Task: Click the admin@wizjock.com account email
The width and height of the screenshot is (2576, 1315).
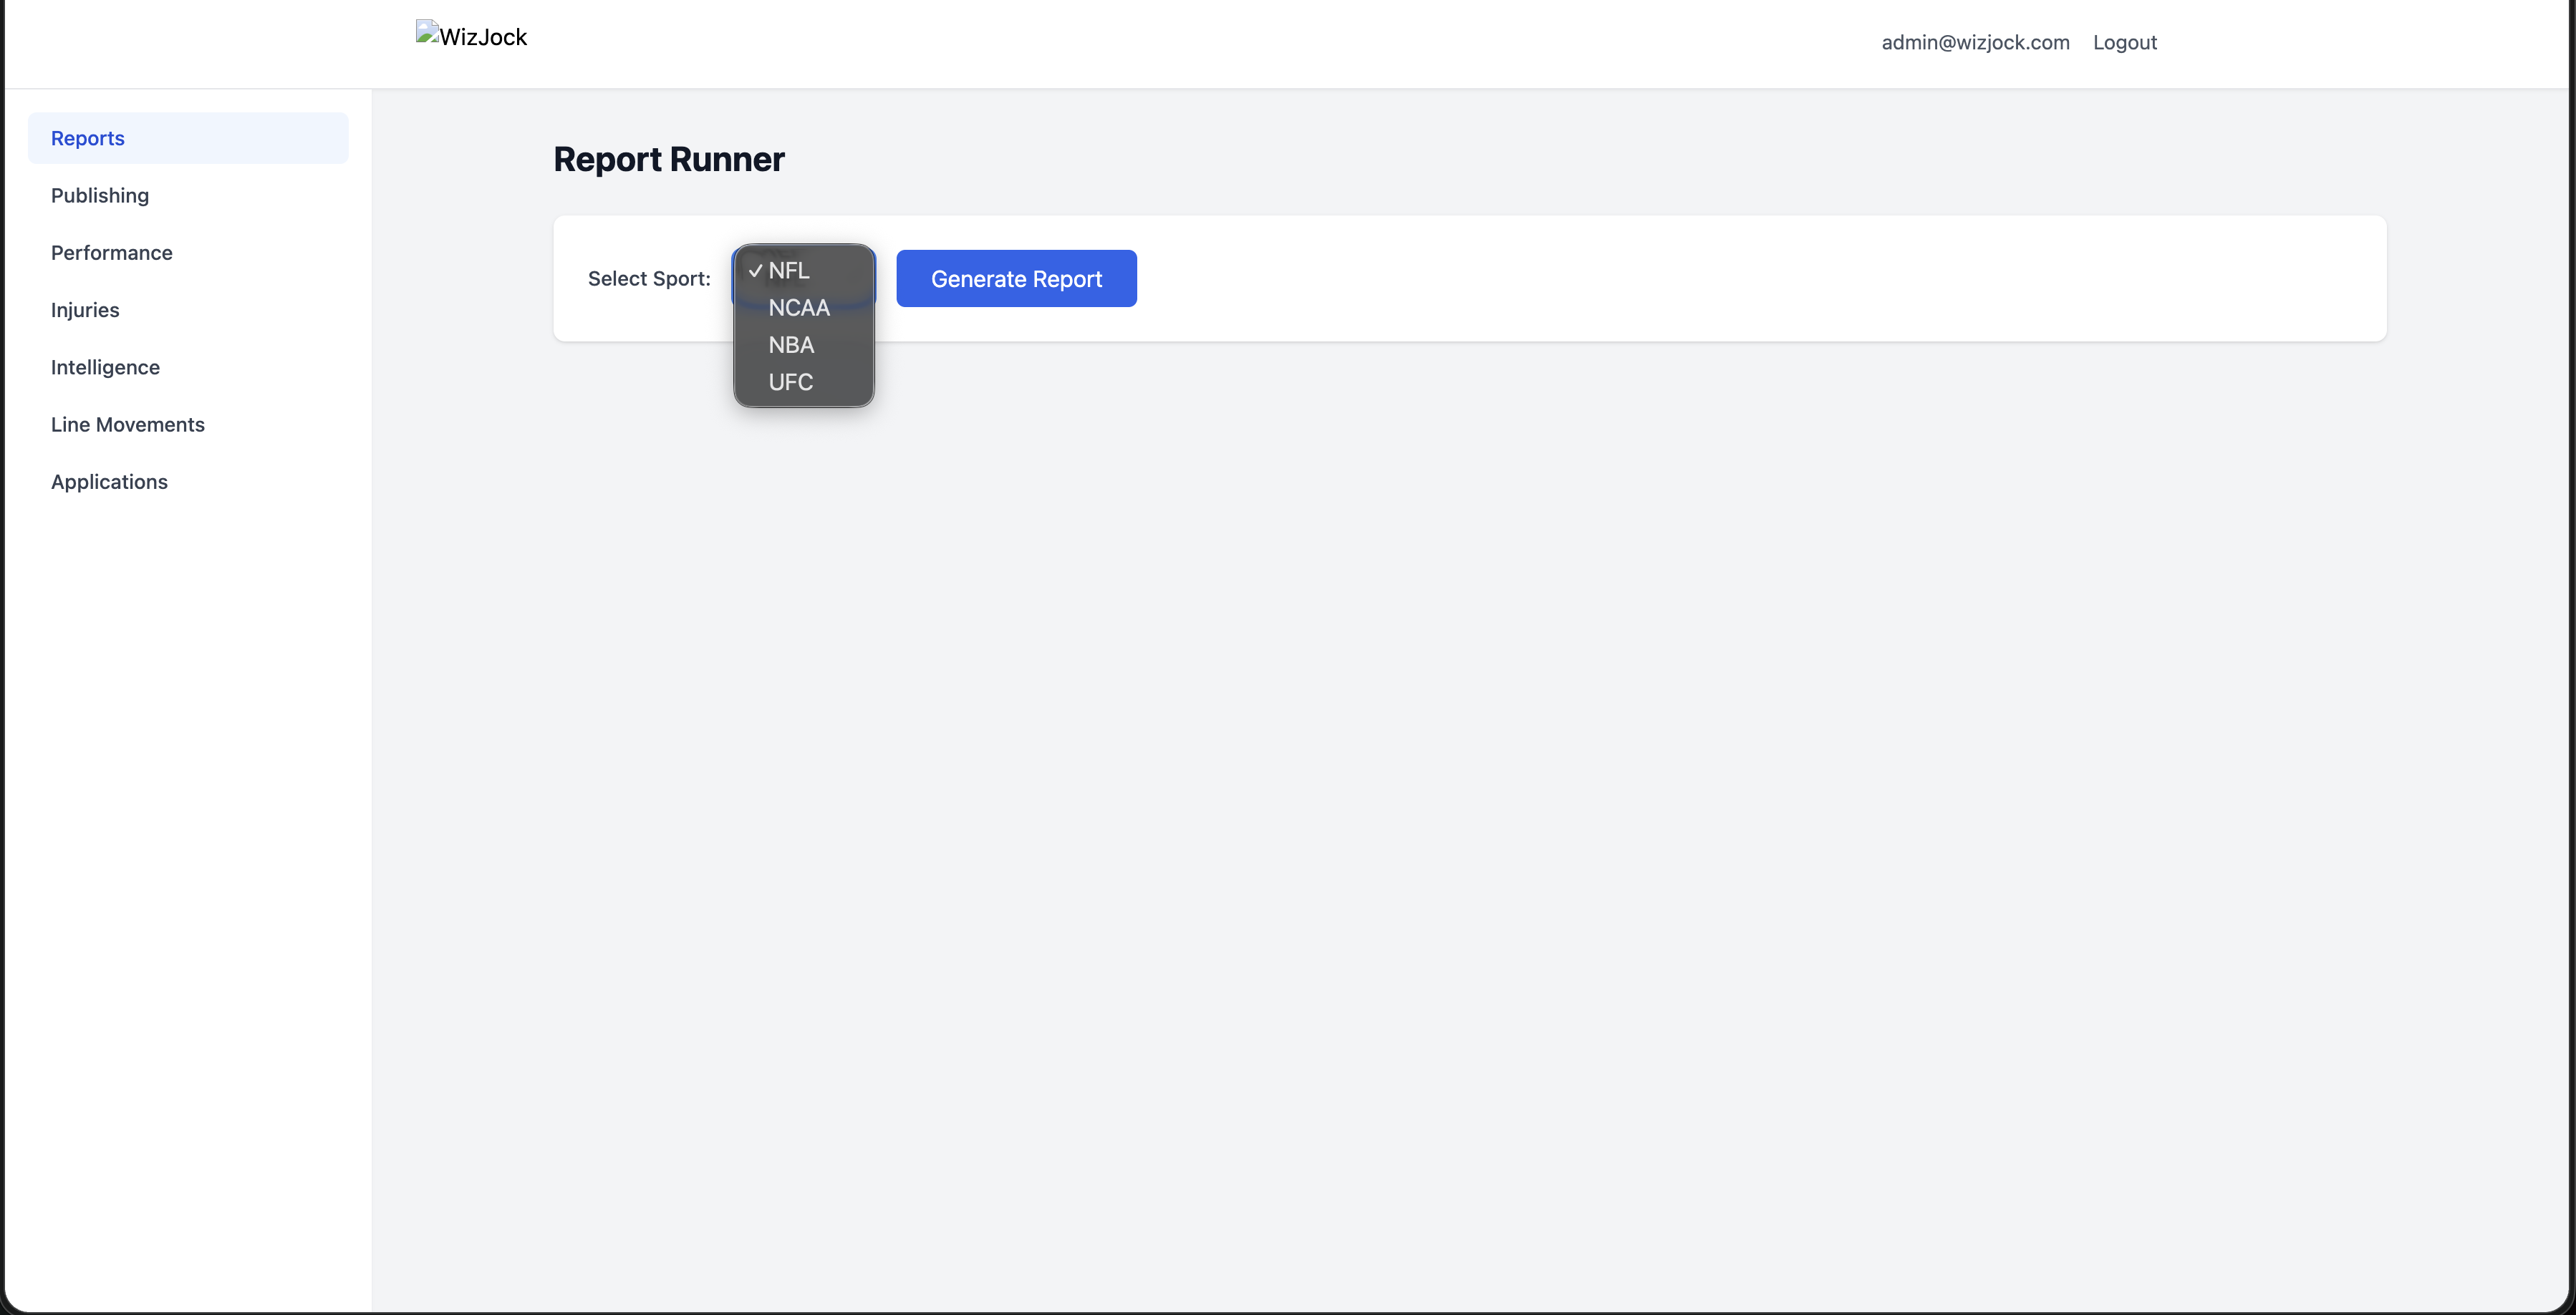Action: pos(1975,43)
